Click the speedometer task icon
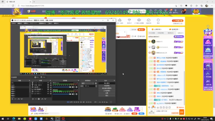Screen dimensions: 215x121 pyautogui.click(x=149, y=20)
